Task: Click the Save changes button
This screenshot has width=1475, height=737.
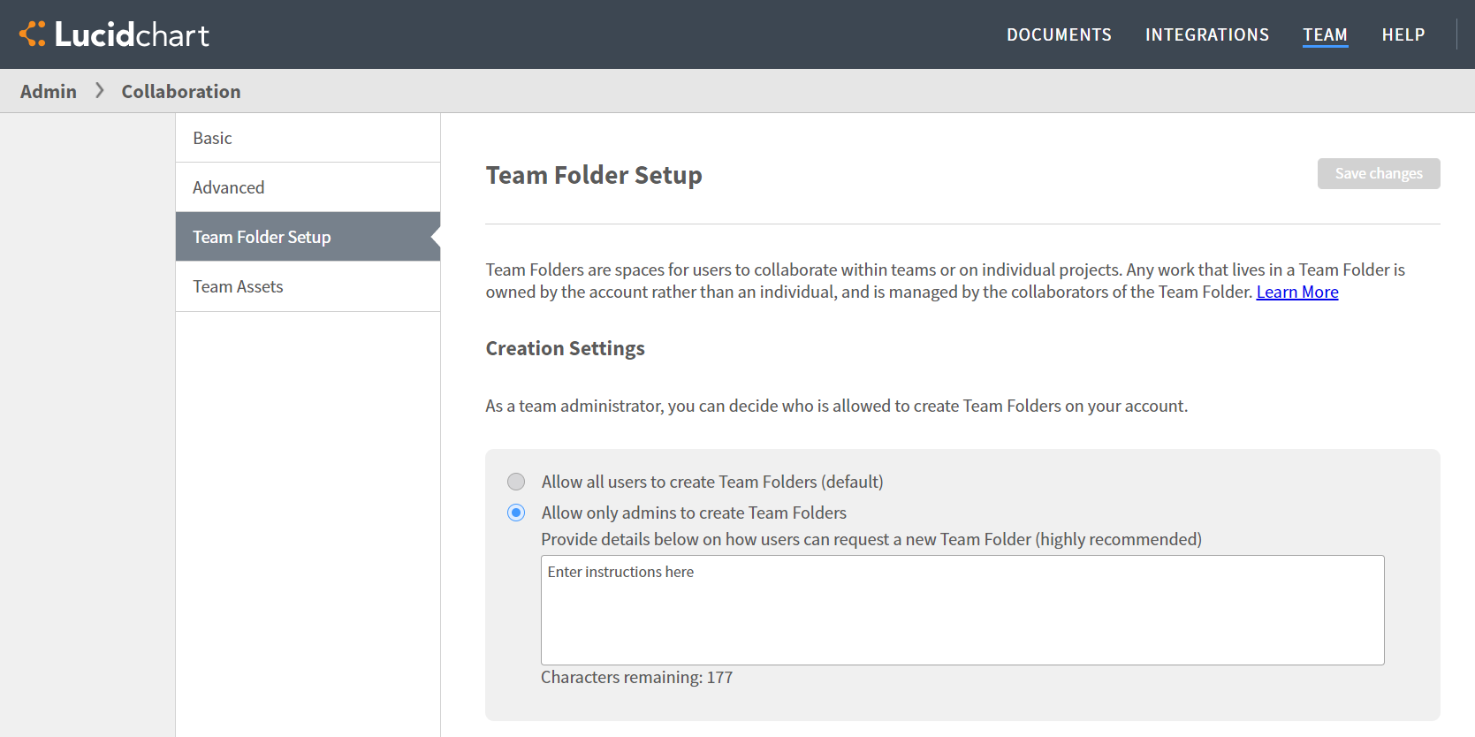Action: click(x=1379, y=173)
